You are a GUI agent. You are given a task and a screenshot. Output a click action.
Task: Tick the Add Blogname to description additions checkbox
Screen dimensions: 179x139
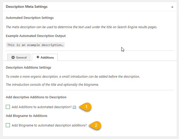(8, 125)
